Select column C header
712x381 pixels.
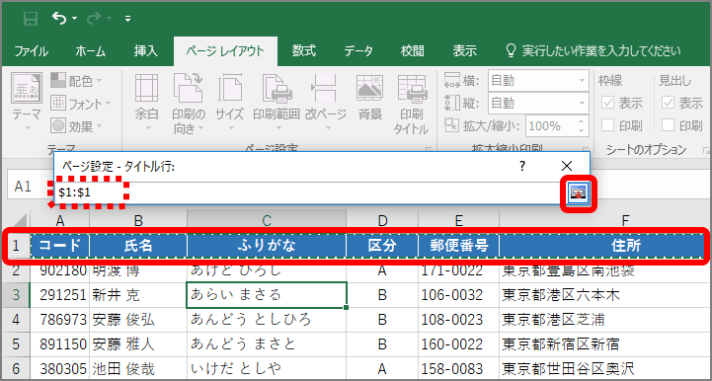[x=267, y=221]
